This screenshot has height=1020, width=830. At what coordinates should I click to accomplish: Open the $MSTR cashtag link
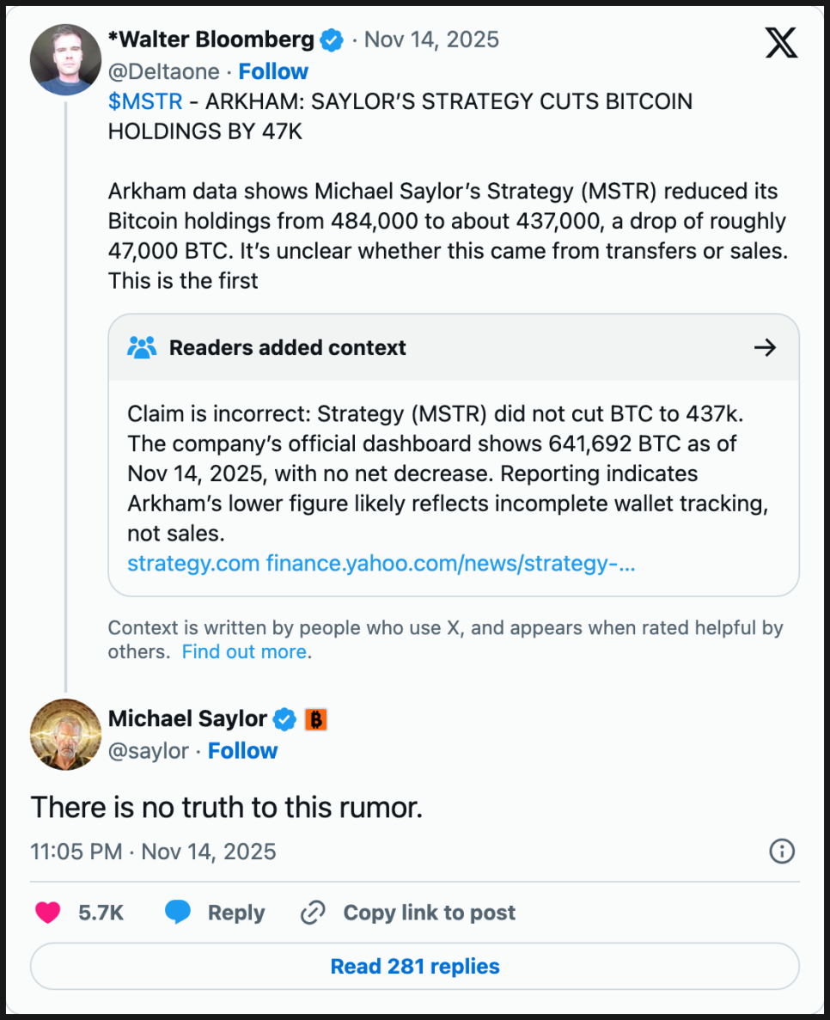tap(145, 101)
